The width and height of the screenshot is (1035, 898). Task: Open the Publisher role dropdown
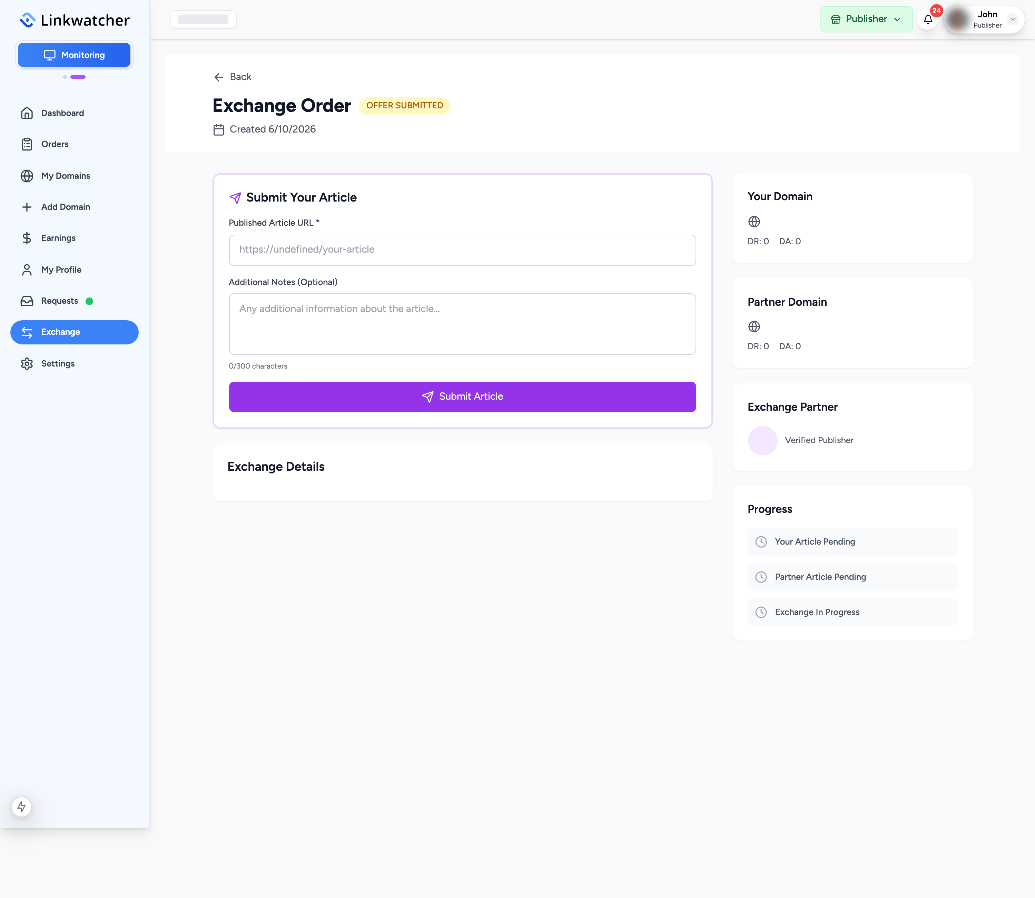866,19
